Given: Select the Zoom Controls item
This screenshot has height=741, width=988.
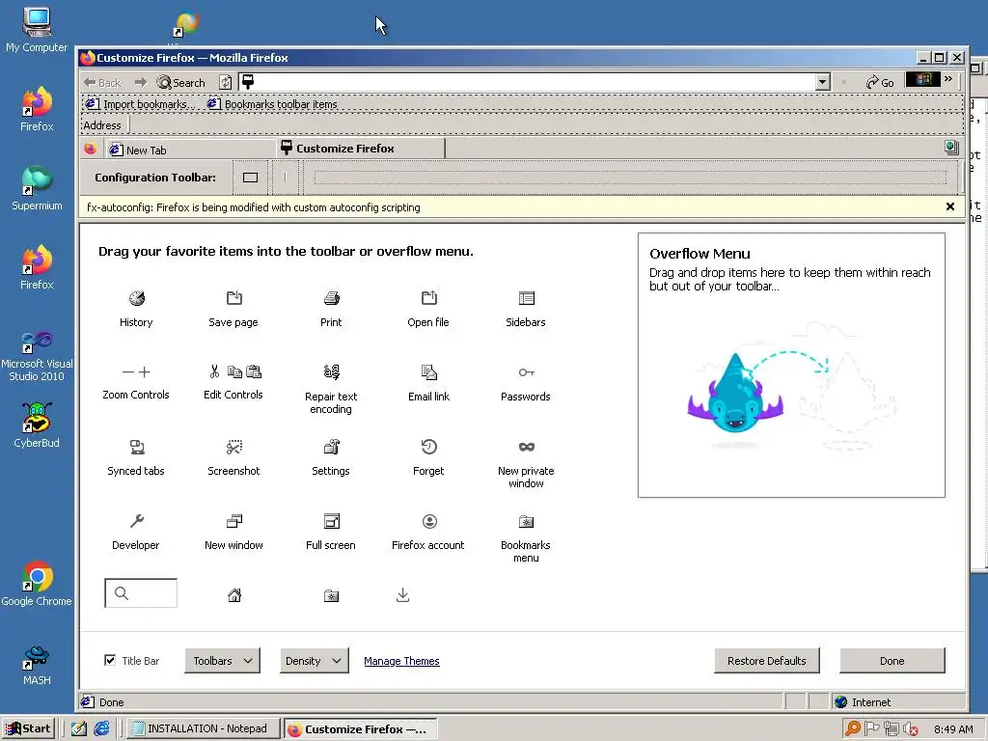Looking at the screenshot, I should 136,382.
